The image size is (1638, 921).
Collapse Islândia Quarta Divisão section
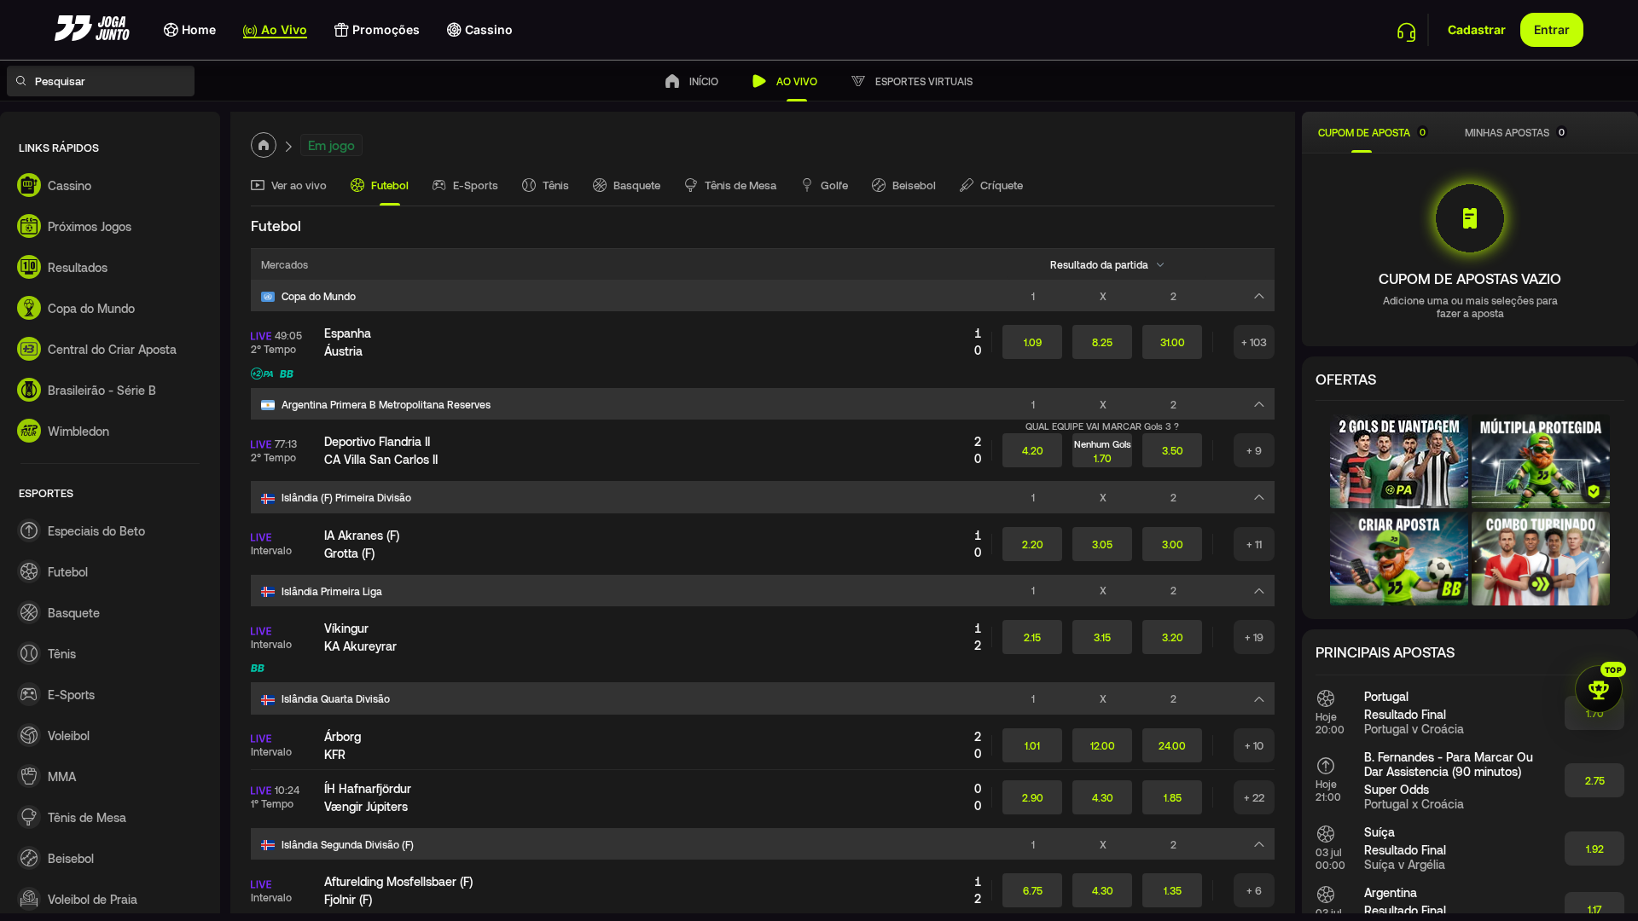click(1259, 698)
